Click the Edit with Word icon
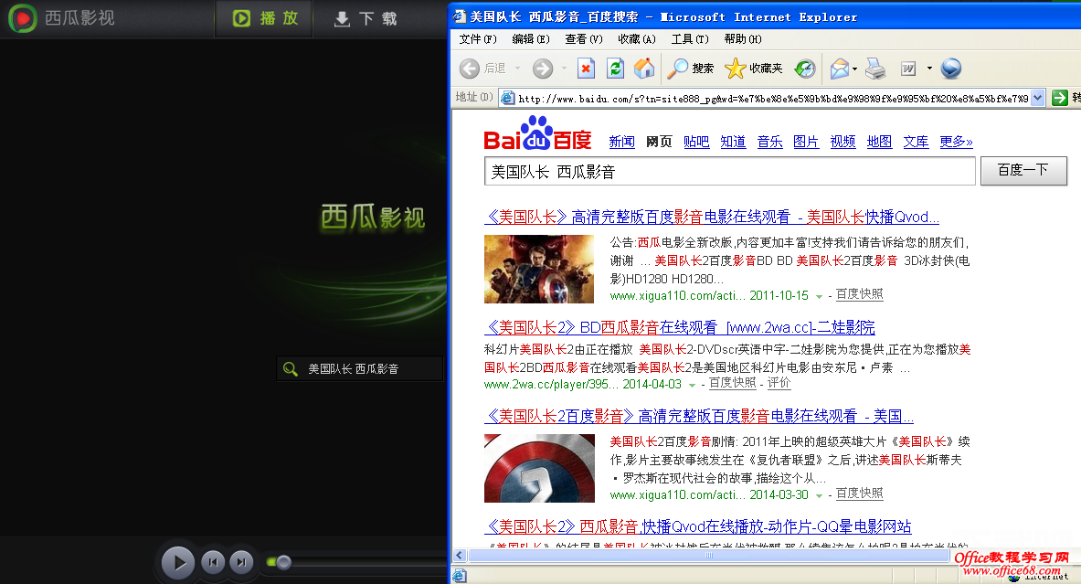1081x584 pixels. [x=908, y=69]
